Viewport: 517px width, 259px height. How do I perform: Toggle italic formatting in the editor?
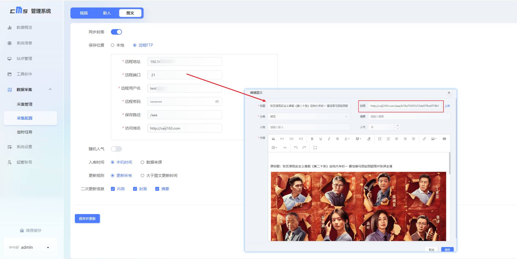coord(329,139)
